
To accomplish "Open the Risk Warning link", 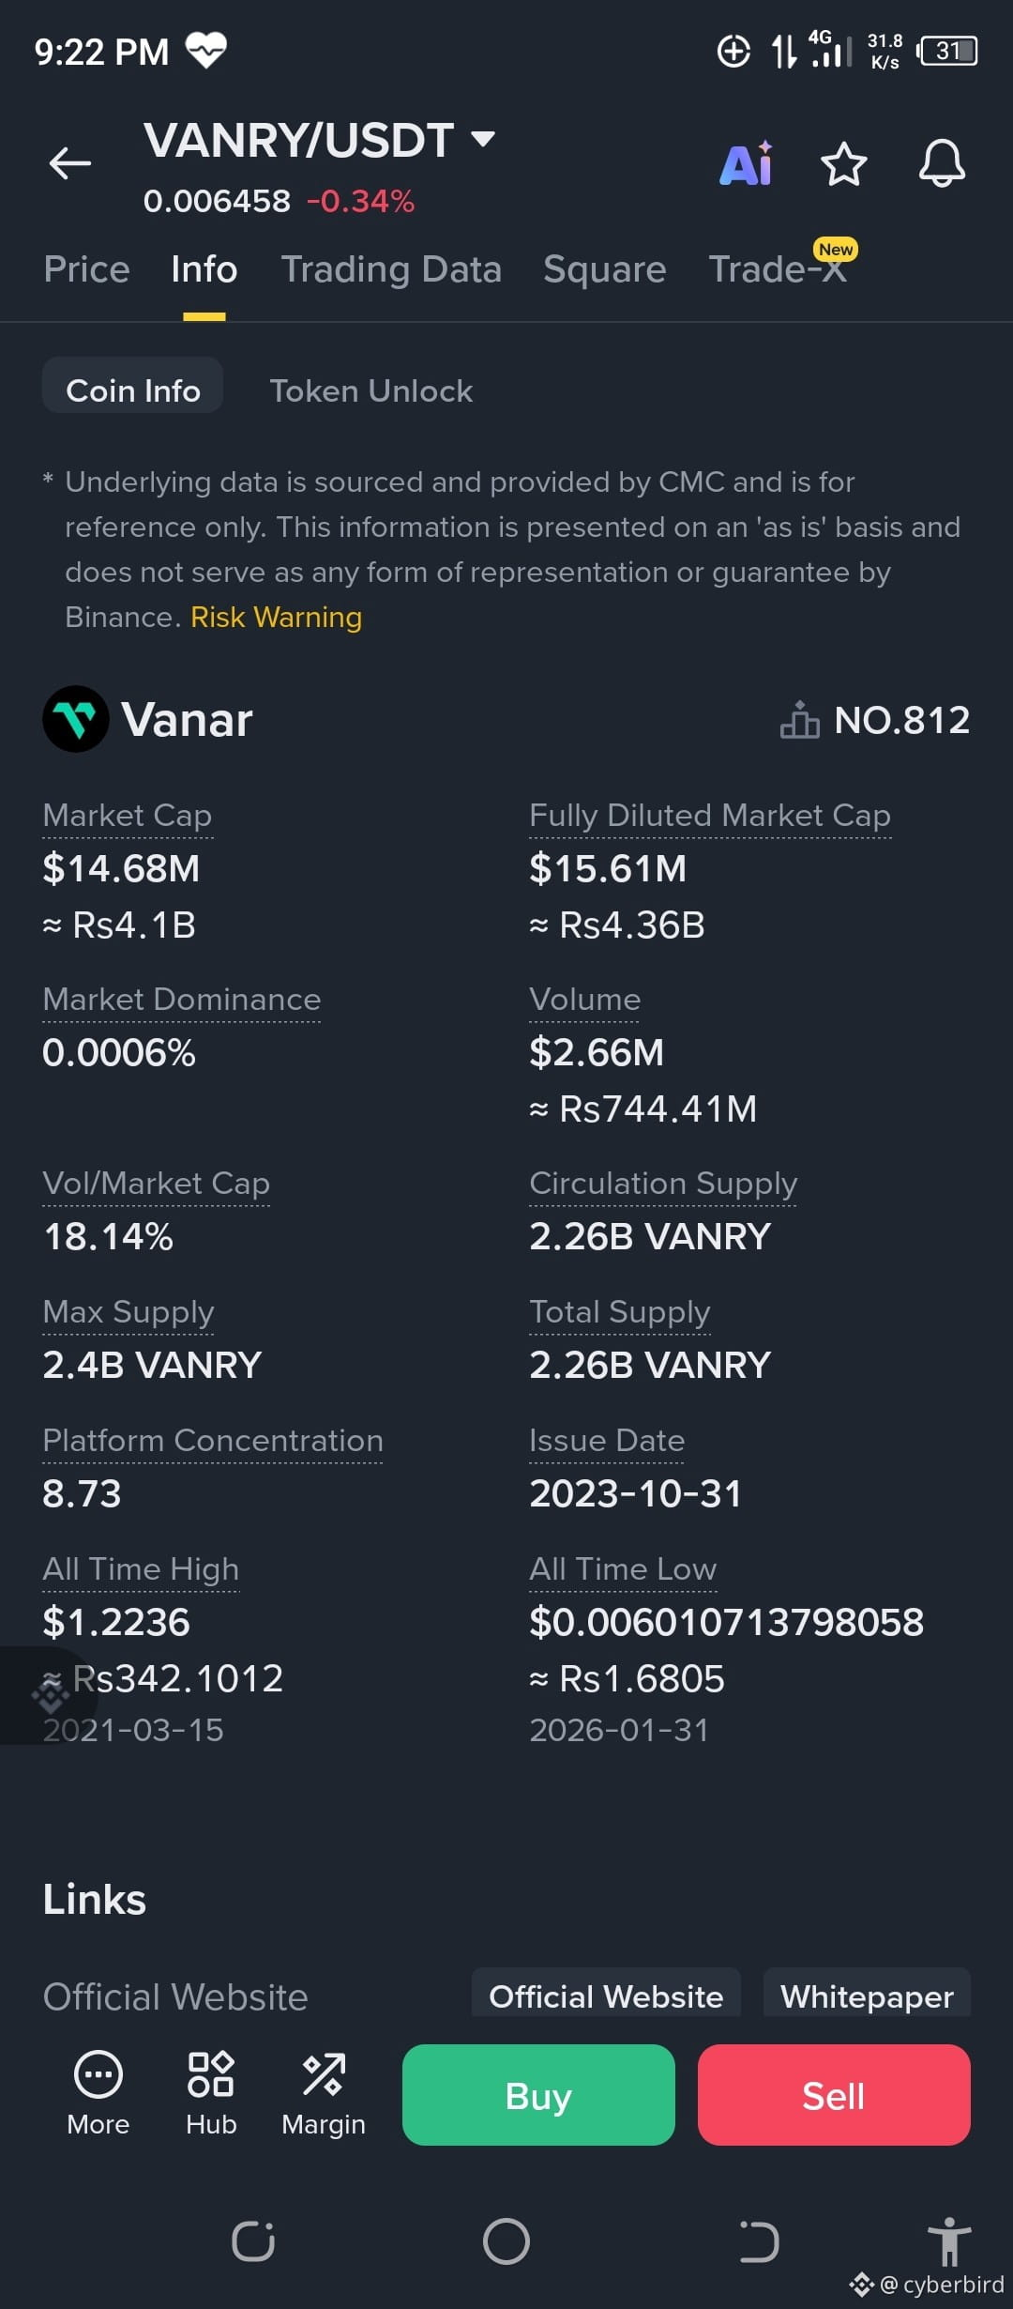I will (x=276, y=618).
